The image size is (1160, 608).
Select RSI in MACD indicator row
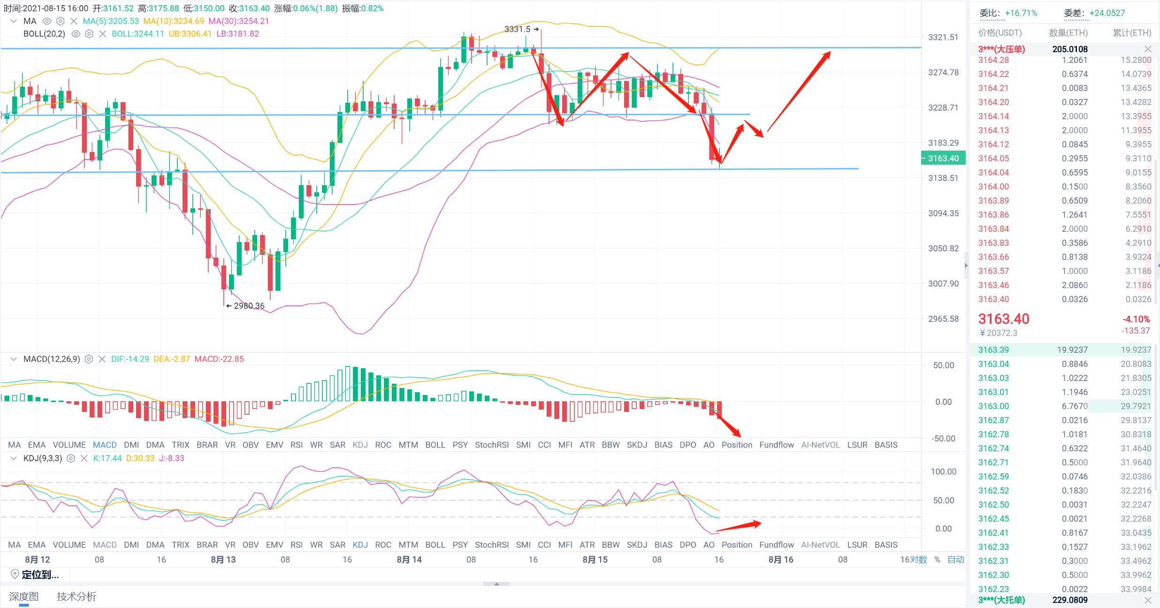(296, 445)
